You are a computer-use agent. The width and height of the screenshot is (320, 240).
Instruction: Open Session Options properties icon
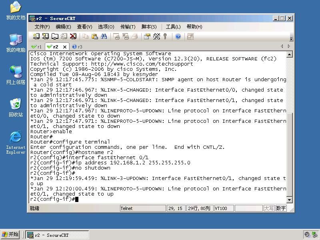[x=147, y=36]
